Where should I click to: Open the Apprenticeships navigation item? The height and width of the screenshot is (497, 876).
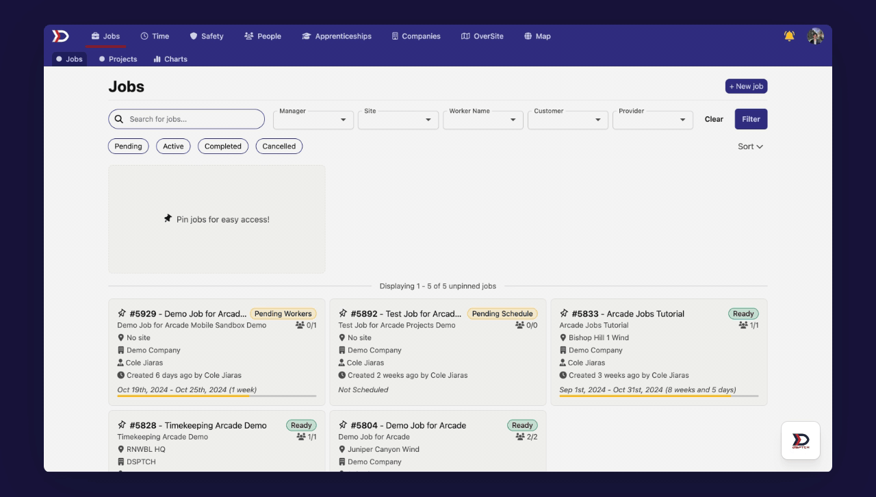click(x=337, y=36)
